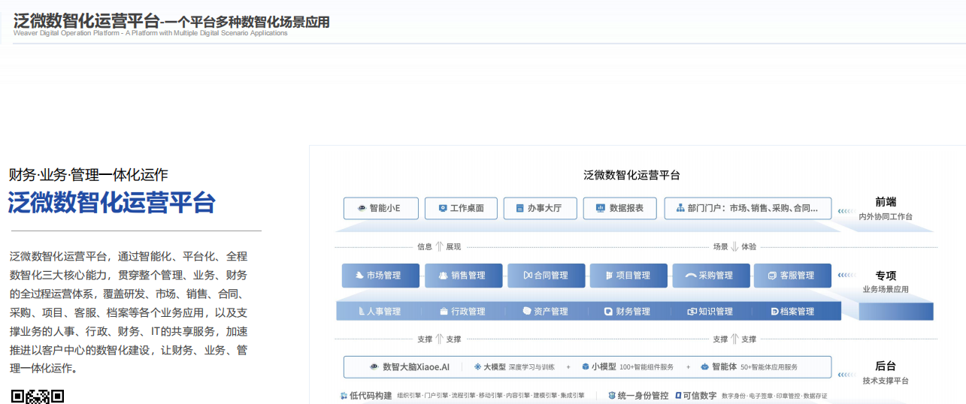This screenshot has width=966, height=404.
Task: Click the 行政管理 label
Action: tap(468, 312)
